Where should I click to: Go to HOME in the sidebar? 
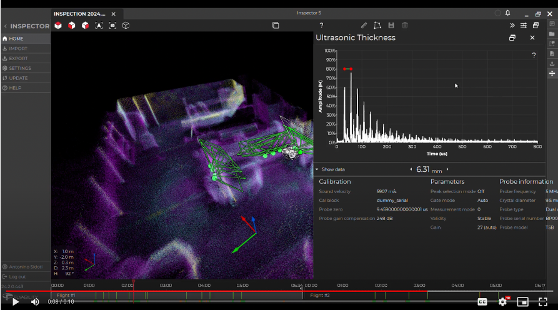pyautogui.click(x=26, y=39)
